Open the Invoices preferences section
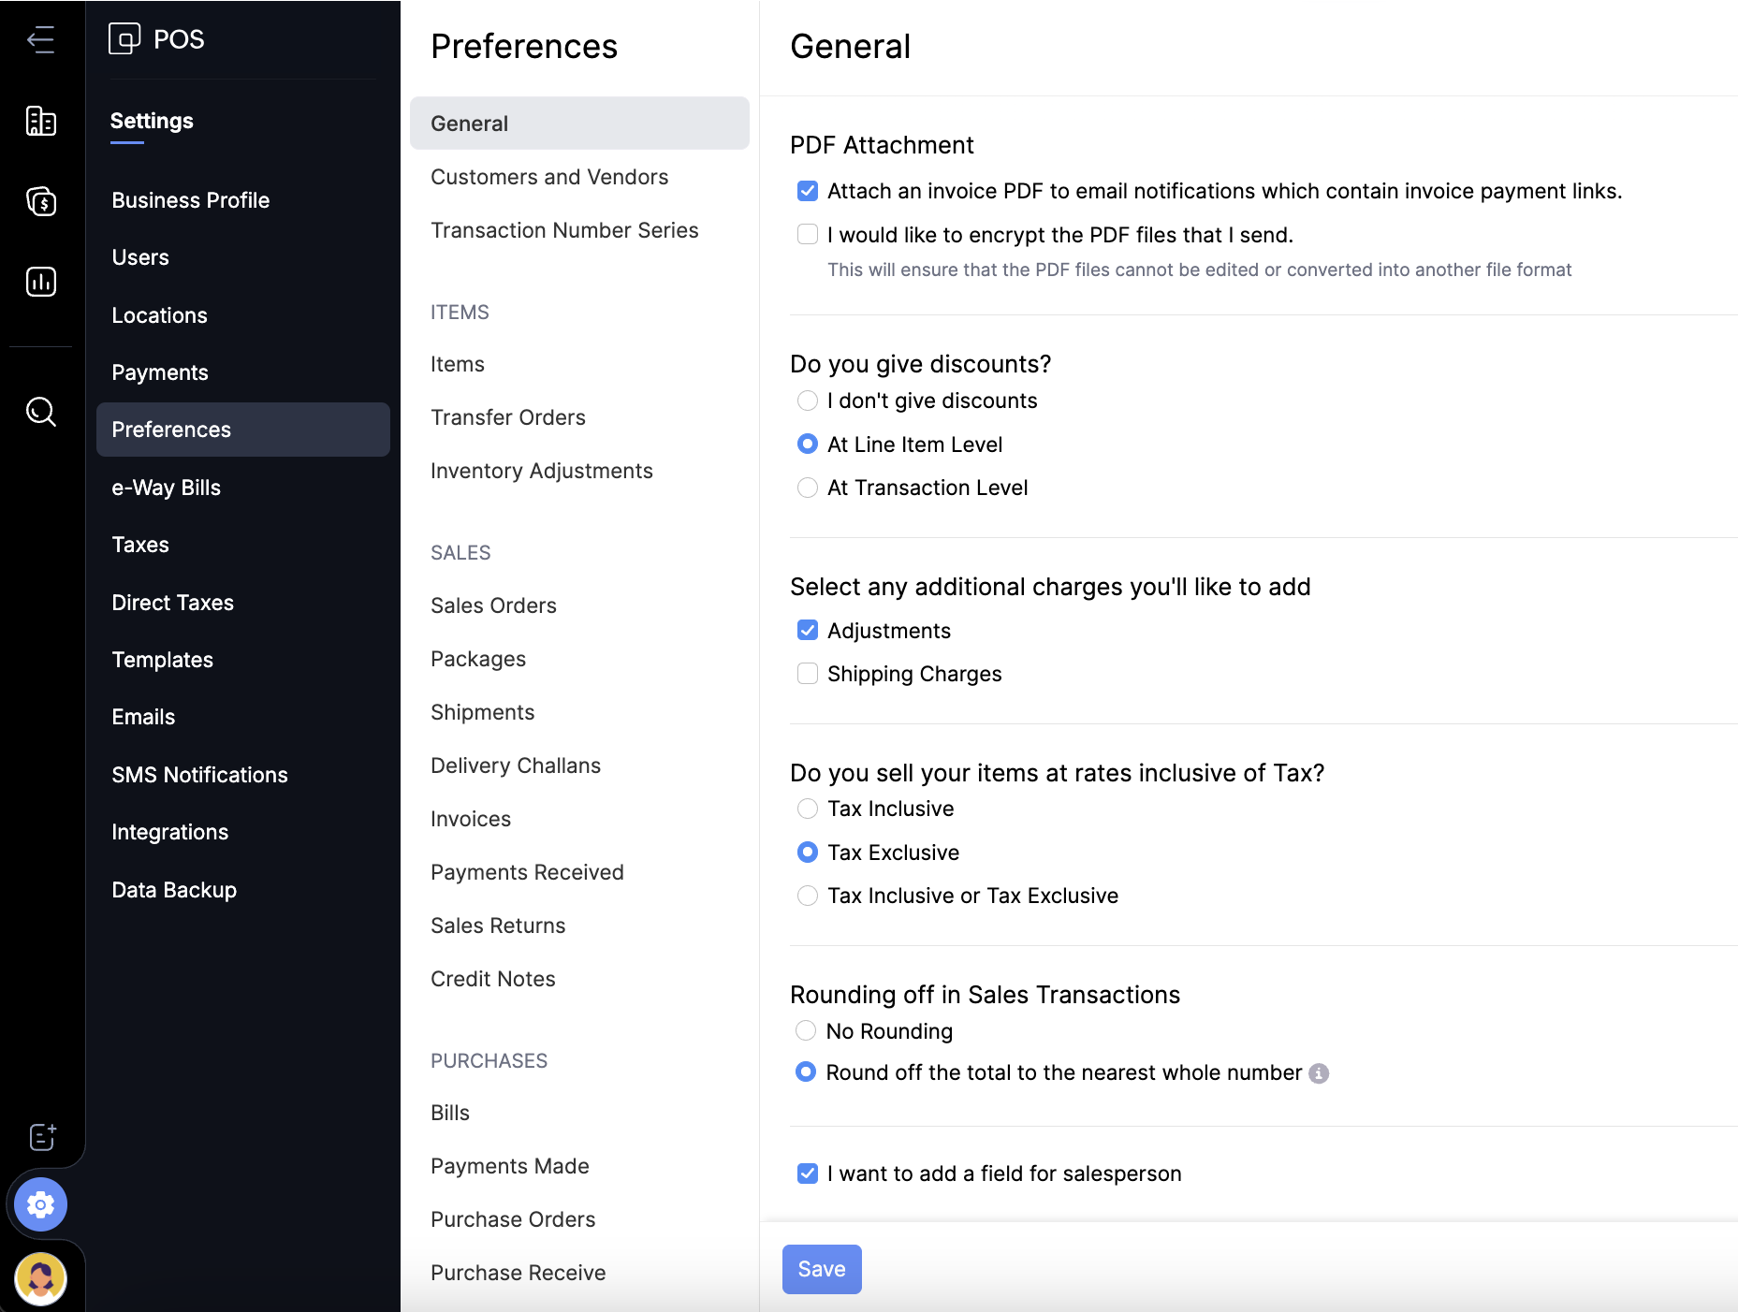Screen dimensions: 1738x1312 pyautogui.click(x=471, y=819)
